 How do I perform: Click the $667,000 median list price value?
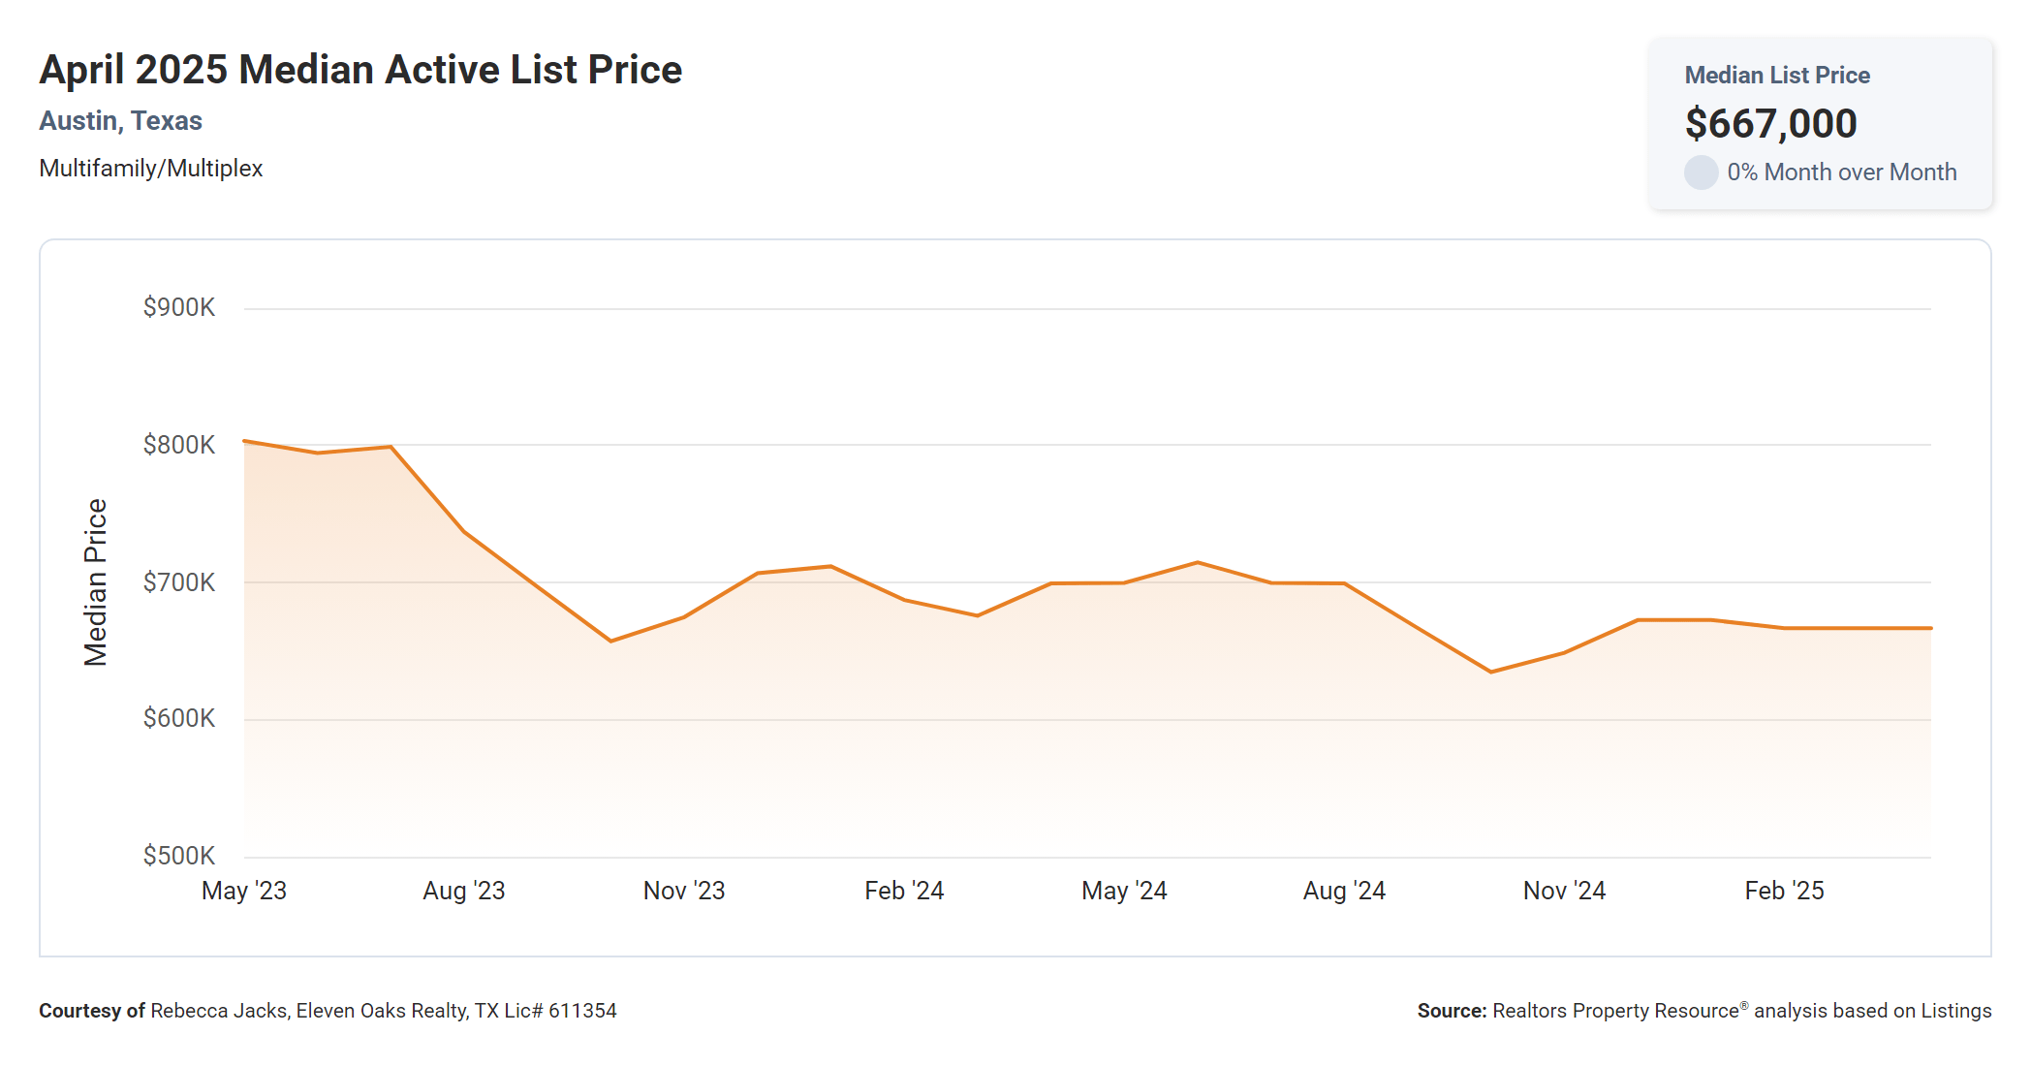(x=1770, y=124)
